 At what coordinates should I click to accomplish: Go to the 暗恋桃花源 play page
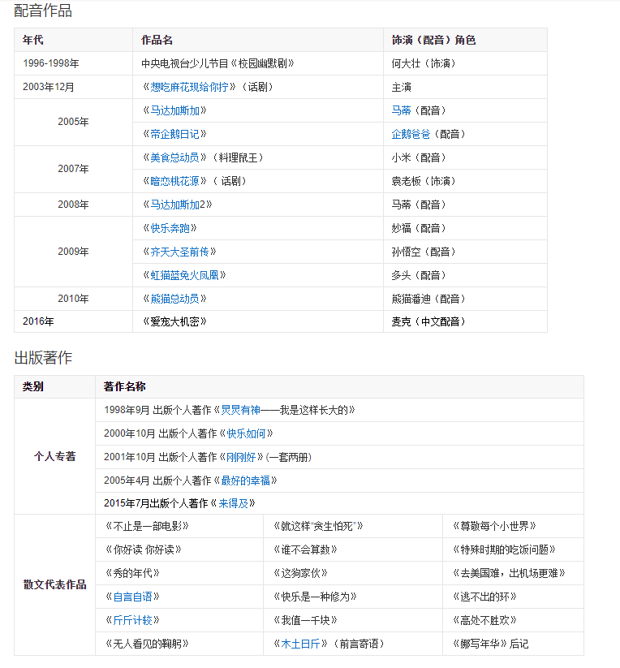click(x=174, y=181)
